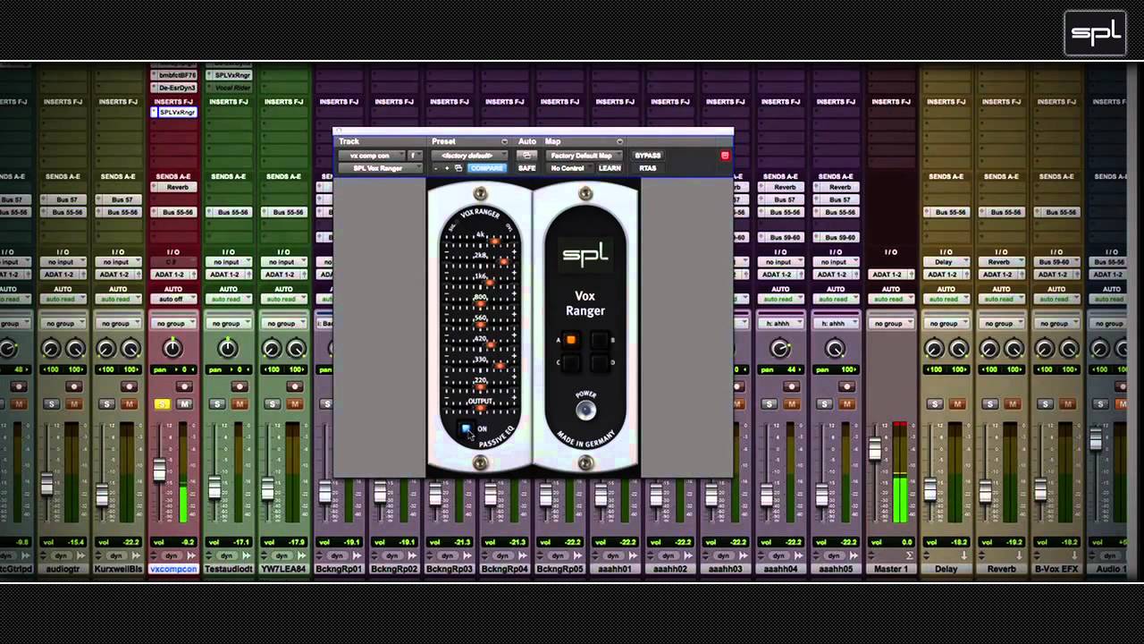1144x644 pixels.
Task: Open the 'vx comp con' track selector
Action: point(371,156)
